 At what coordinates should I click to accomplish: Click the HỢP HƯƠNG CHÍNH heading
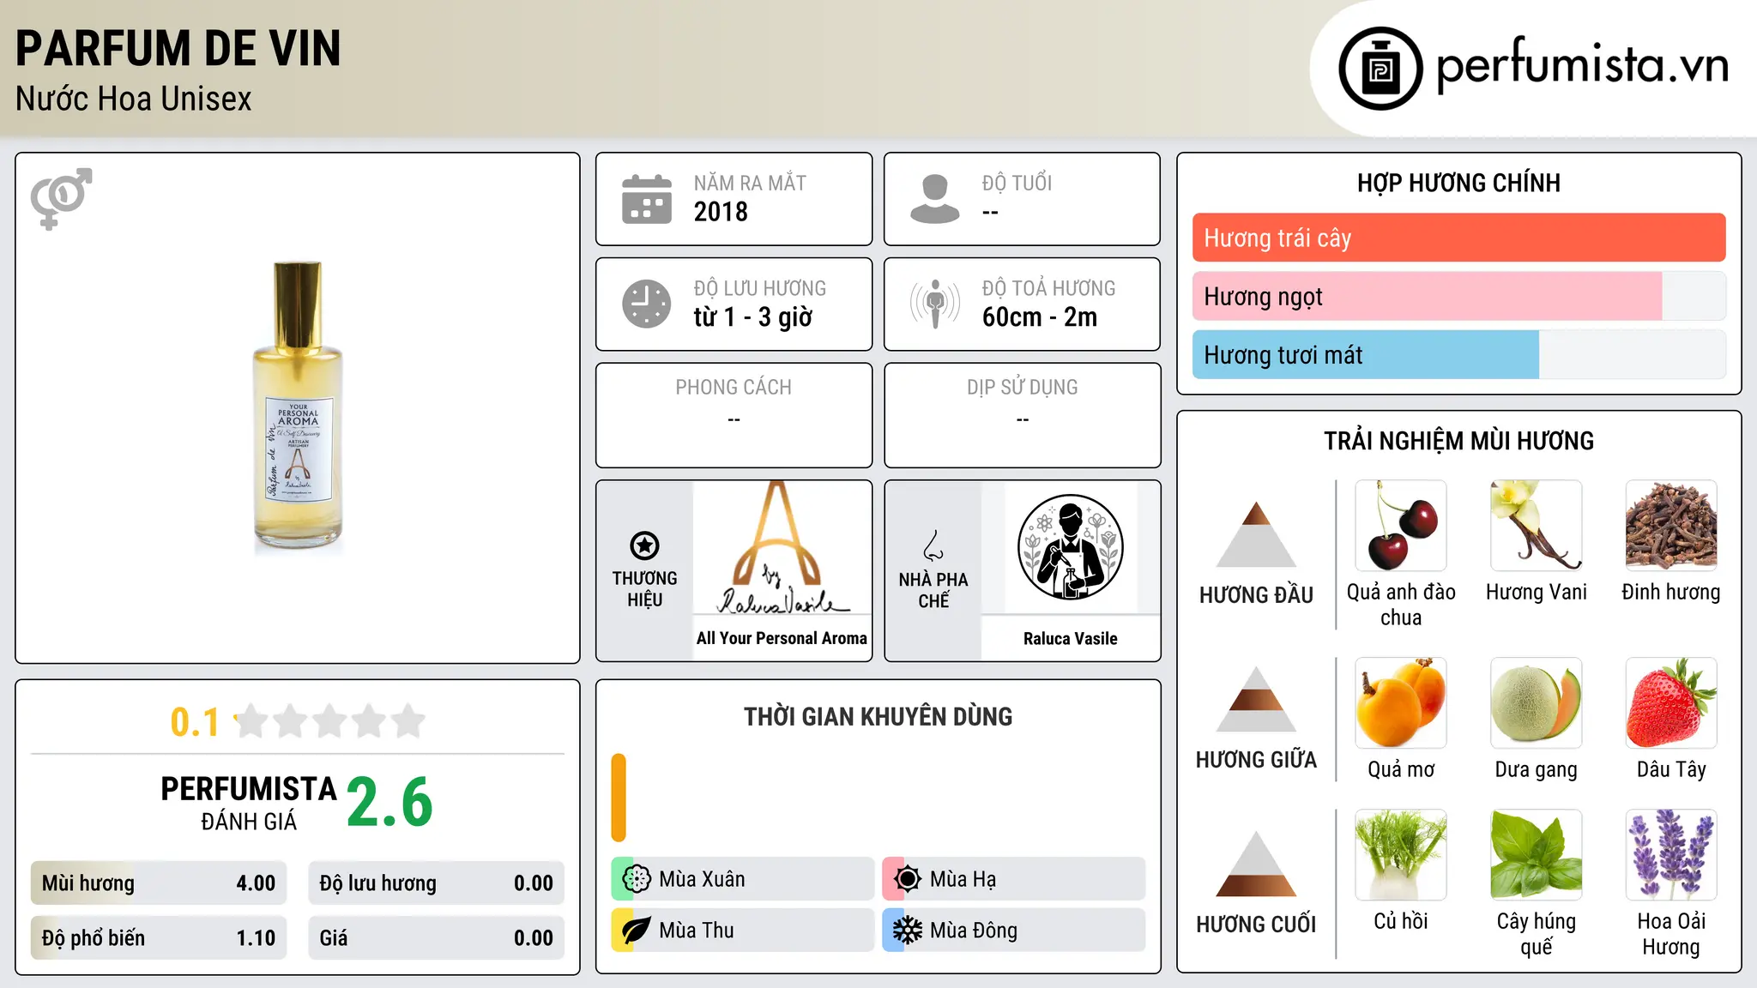coord(1458,183)
